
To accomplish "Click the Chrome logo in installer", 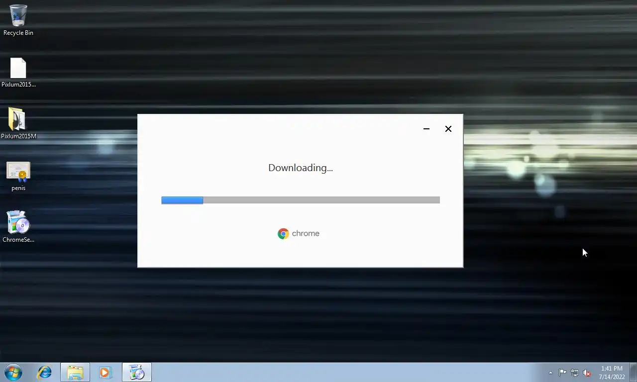I will [x=283, y=234].
